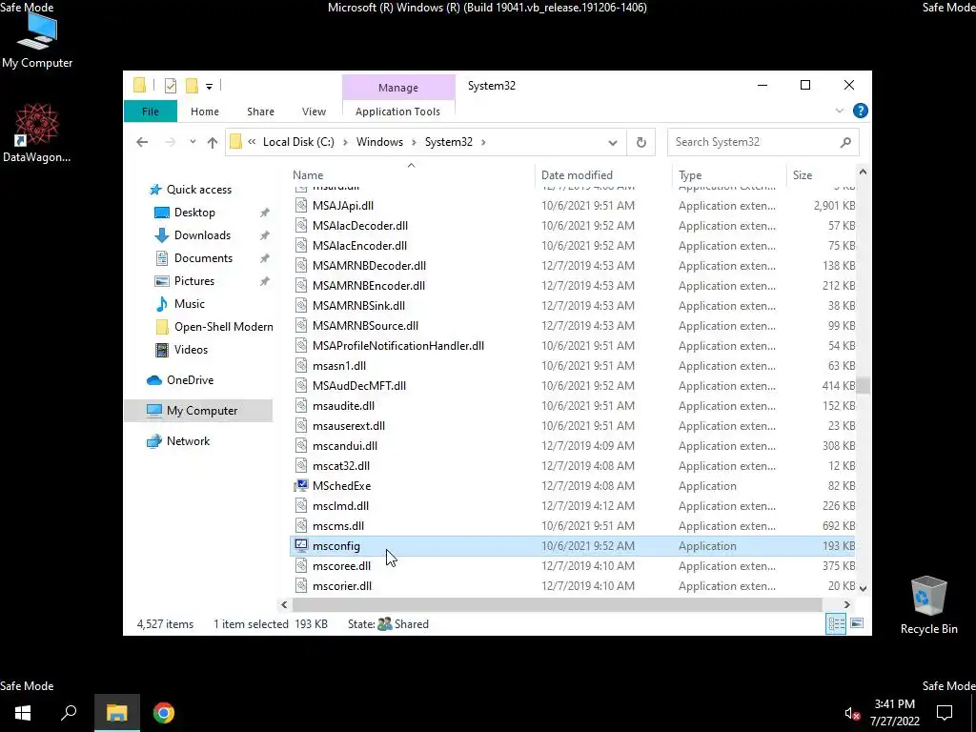Click New Folder icon in title bar
The height and width of the screenshot is (732, 976).
point(192,86)
